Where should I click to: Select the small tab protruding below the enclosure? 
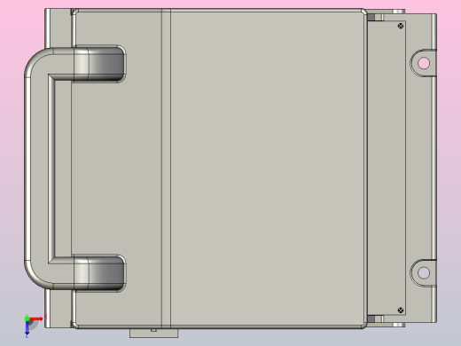(154, 333)
